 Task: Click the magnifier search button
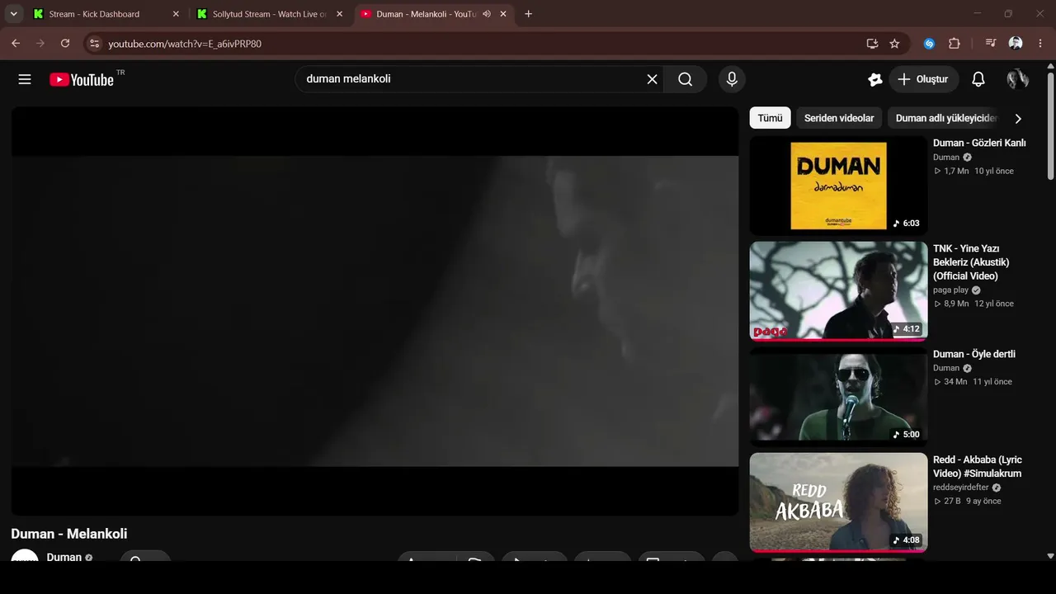pyautogui.click(x=686, y=79)
